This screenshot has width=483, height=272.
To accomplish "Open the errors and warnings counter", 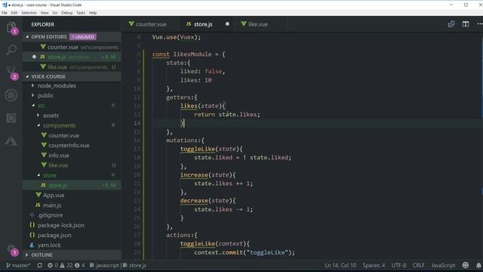I will pos(66,265).
